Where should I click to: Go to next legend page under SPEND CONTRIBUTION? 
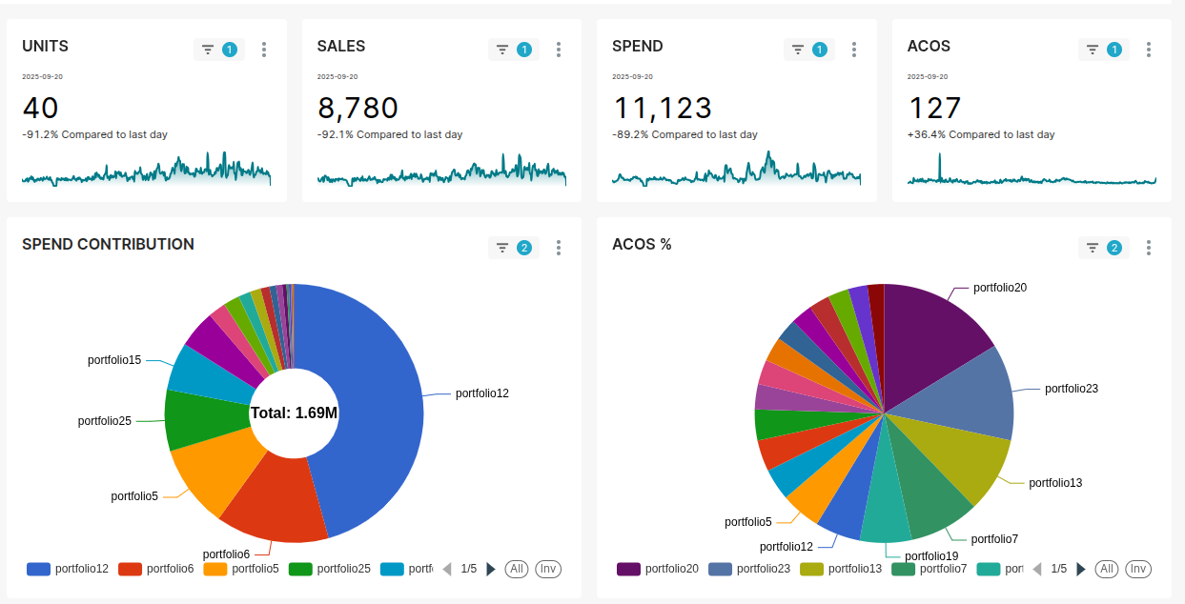[491, 569]
